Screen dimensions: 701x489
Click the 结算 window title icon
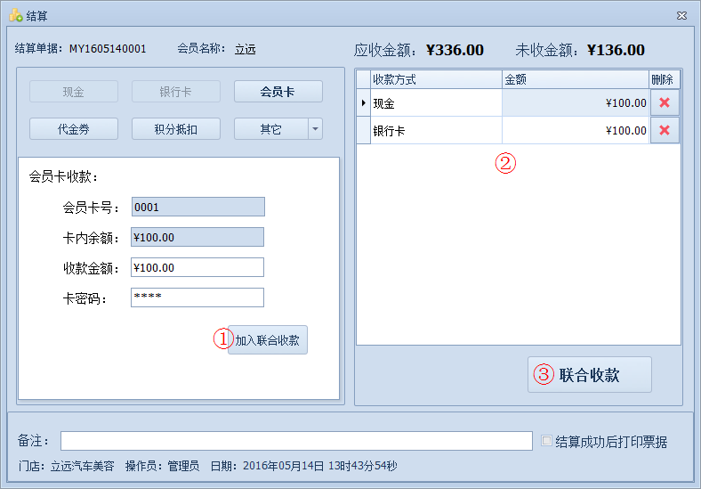click(15, 15)
